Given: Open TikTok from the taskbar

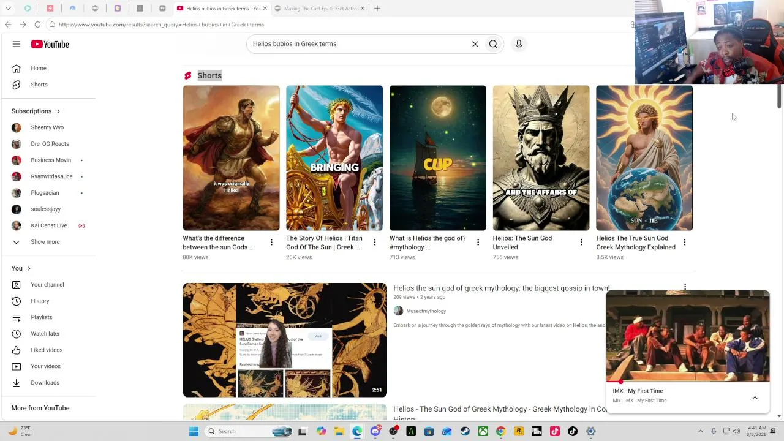Looking at the screenshot, I should [x=573, y=431].
